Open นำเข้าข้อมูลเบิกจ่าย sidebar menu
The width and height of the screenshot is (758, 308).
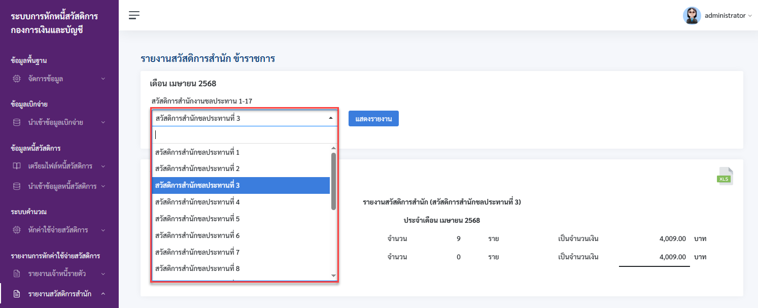coord(59,122)
